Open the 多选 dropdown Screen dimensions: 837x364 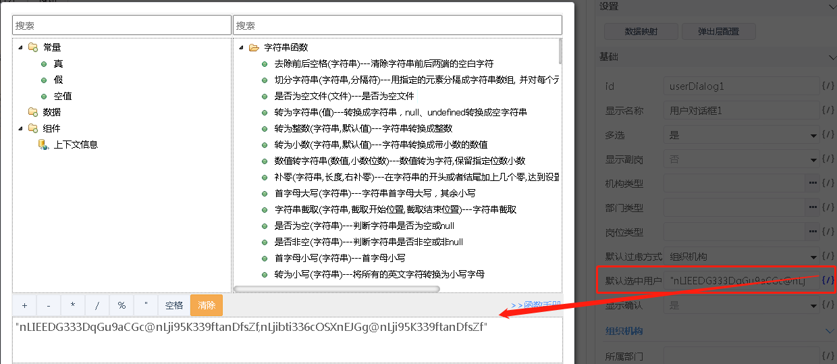tap(814, 135)
